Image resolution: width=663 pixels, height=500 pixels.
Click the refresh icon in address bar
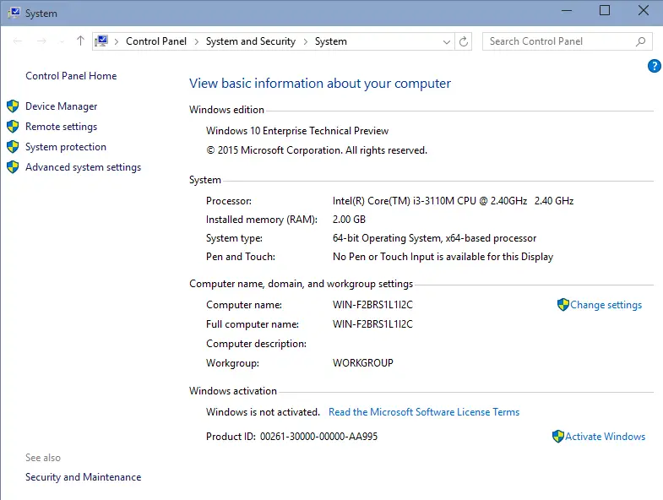[x=464, y=41]
